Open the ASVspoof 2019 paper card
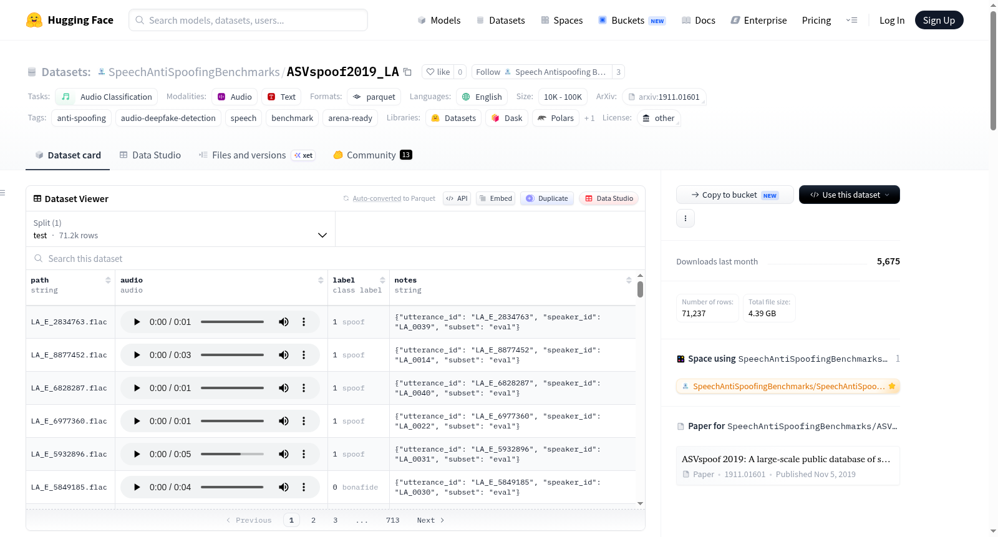The image size is (998, 537). point(788,466)
